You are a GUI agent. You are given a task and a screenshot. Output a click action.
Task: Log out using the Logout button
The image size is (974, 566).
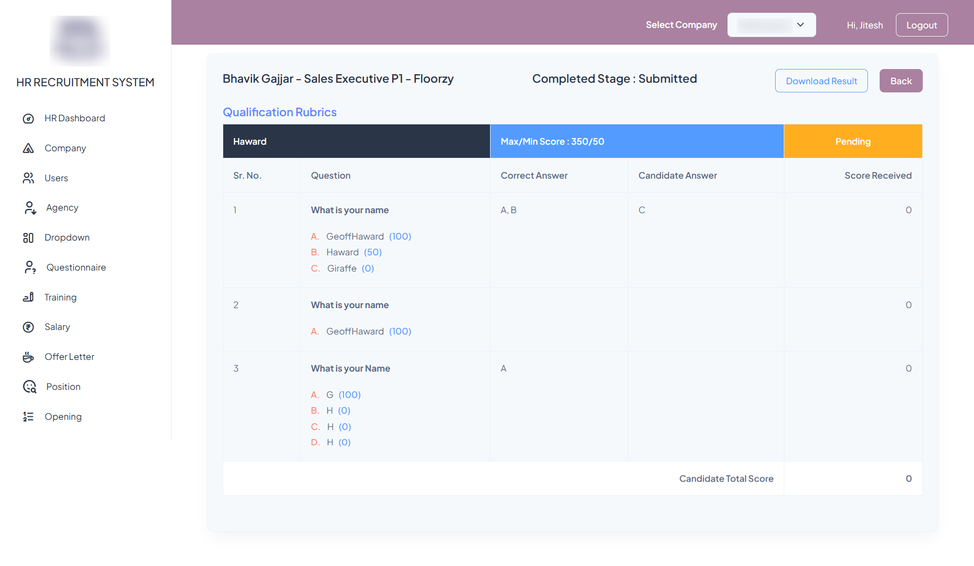[x=922, y=25]
